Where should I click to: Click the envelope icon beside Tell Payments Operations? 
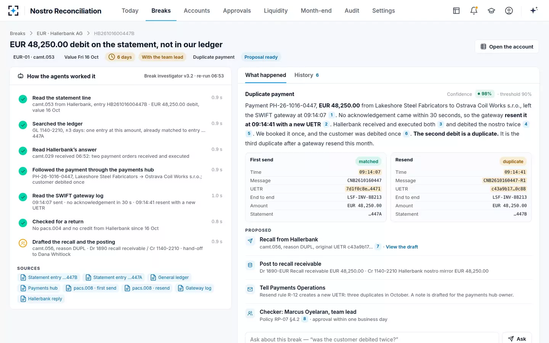tap(250, 289)
